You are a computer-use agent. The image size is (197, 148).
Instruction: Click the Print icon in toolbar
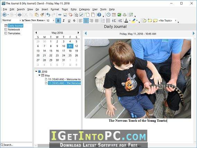(x=19, y=15)
